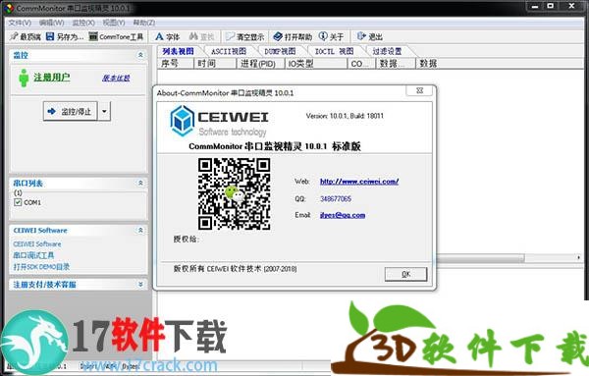Minimize the CommMonitor window

[535, 6]
